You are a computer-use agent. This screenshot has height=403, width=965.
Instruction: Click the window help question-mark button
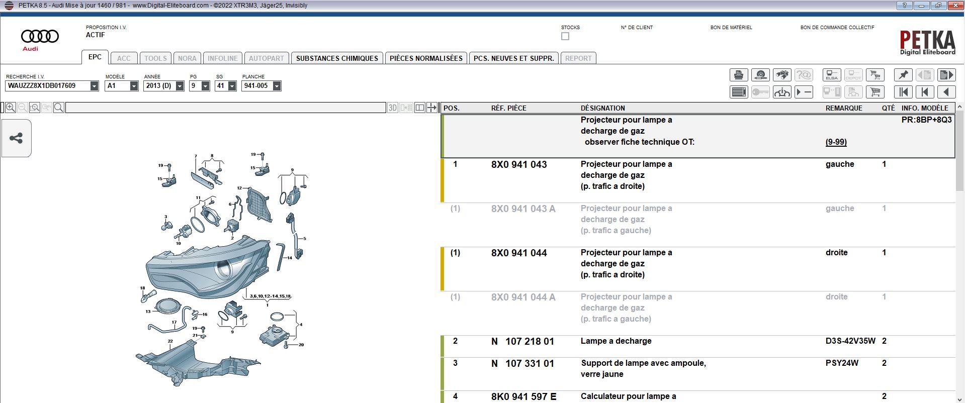[904, 6]
